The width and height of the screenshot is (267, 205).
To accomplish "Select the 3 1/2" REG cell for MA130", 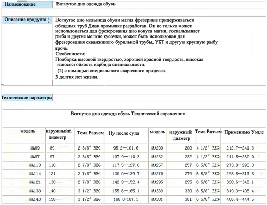I will 89,191.
